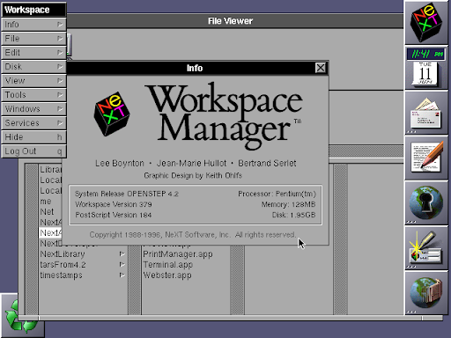This screenshot has width=451, height=338.
Task: Expand tarsFrom4.2 via its arrow
Action: tap(122, 264)
